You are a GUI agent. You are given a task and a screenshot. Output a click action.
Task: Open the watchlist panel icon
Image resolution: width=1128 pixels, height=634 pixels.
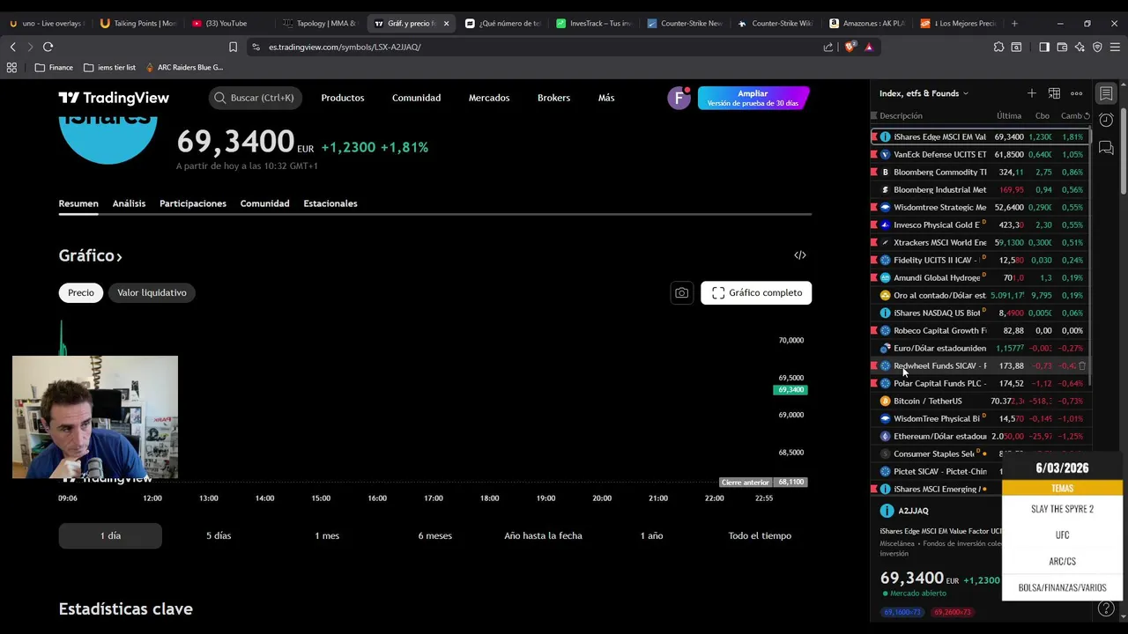1106,93
